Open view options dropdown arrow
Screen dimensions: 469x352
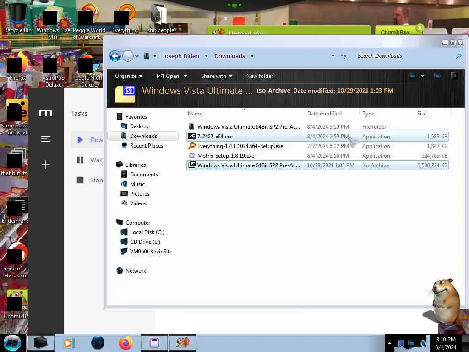click(x=422, y=76)
